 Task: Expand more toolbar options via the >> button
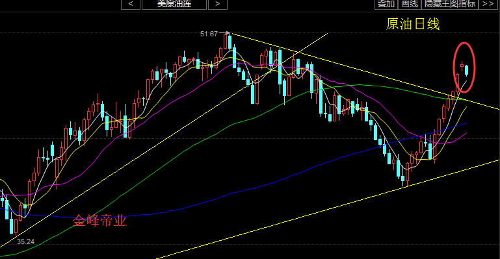(x=488, y=4)
